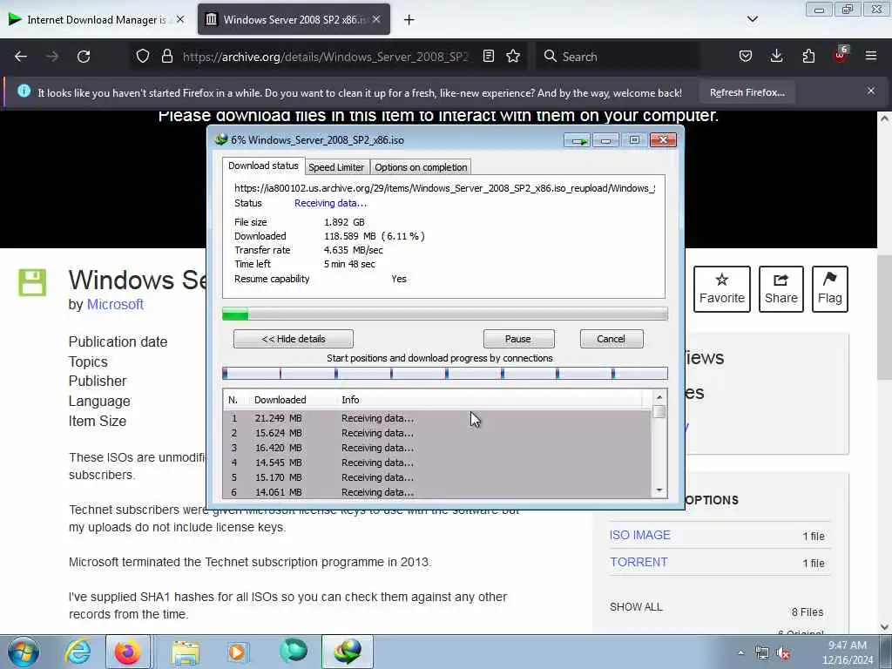
Task: Click the green-arrow button in IDM title bar
Action: coord(578,140)
